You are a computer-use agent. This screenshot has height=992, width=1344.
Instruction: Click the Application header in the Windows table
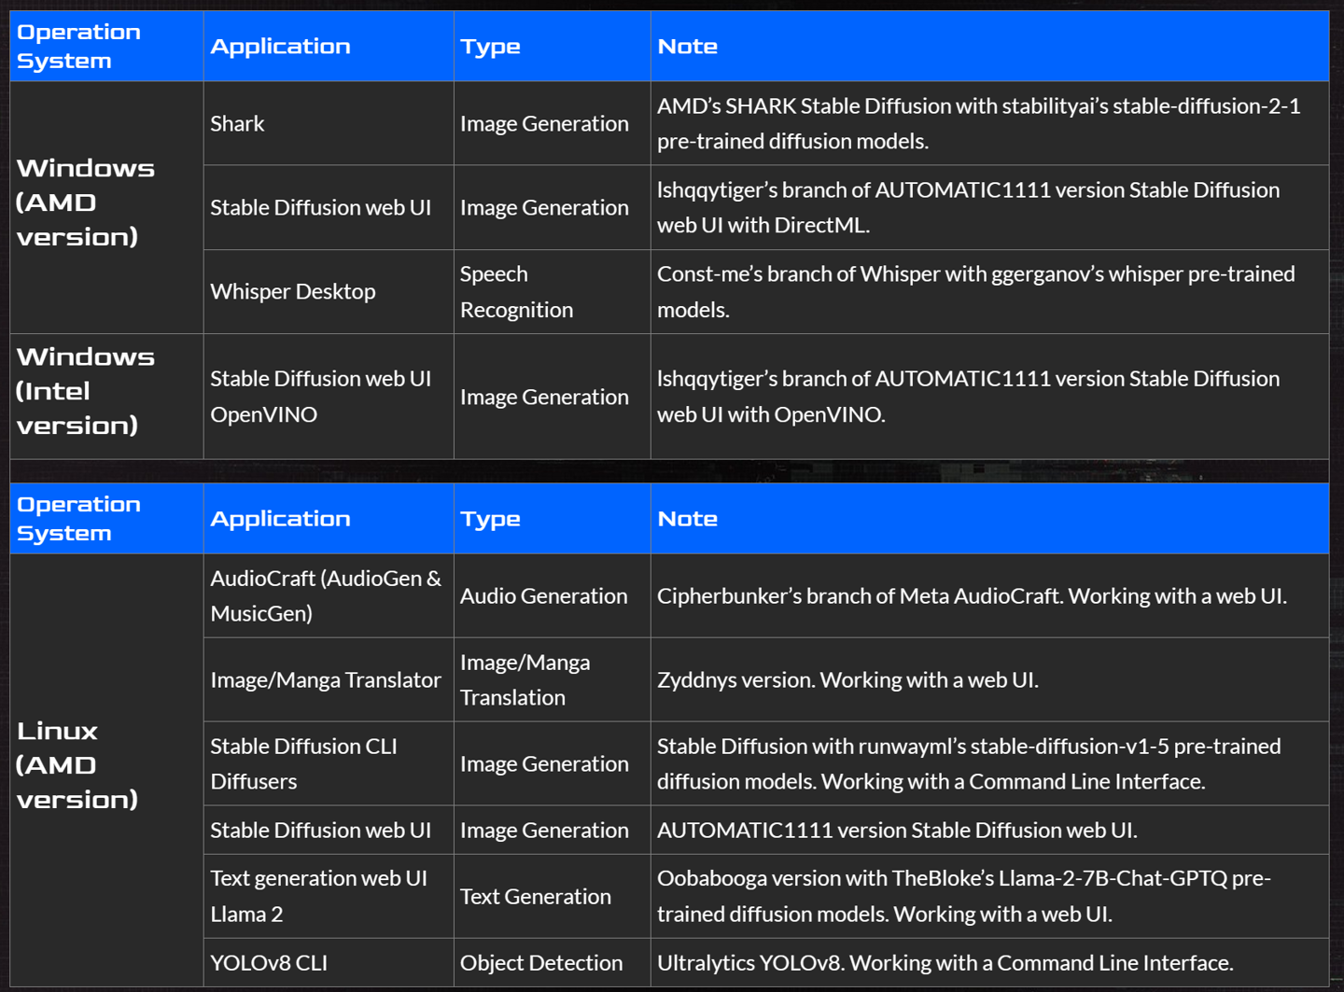point(329,46)
